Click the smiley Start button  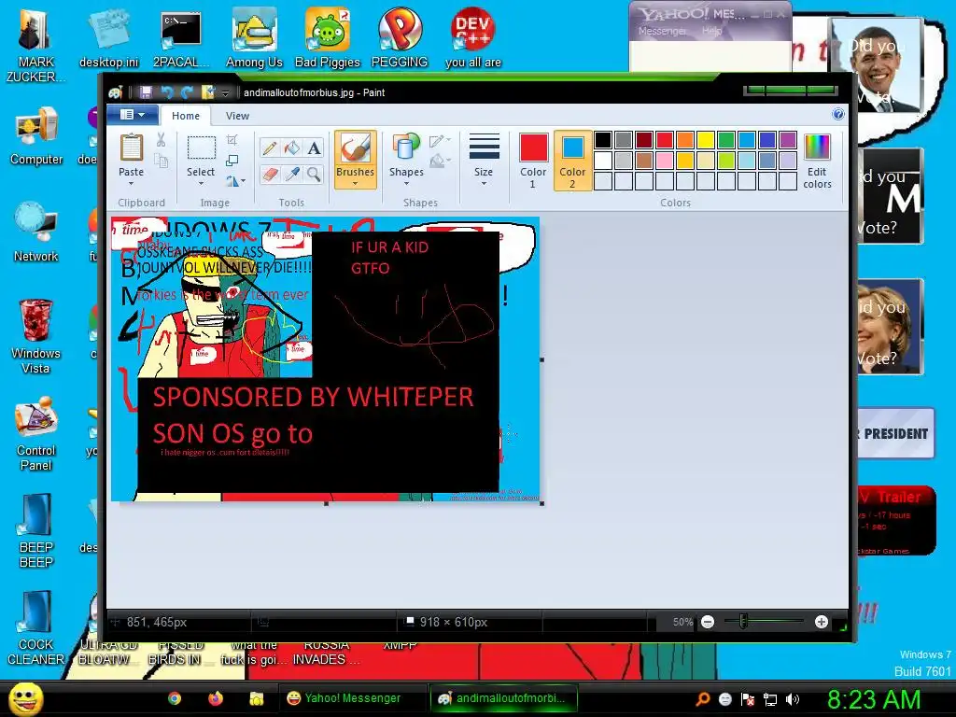pyautogui.click(x=25, y=699)
